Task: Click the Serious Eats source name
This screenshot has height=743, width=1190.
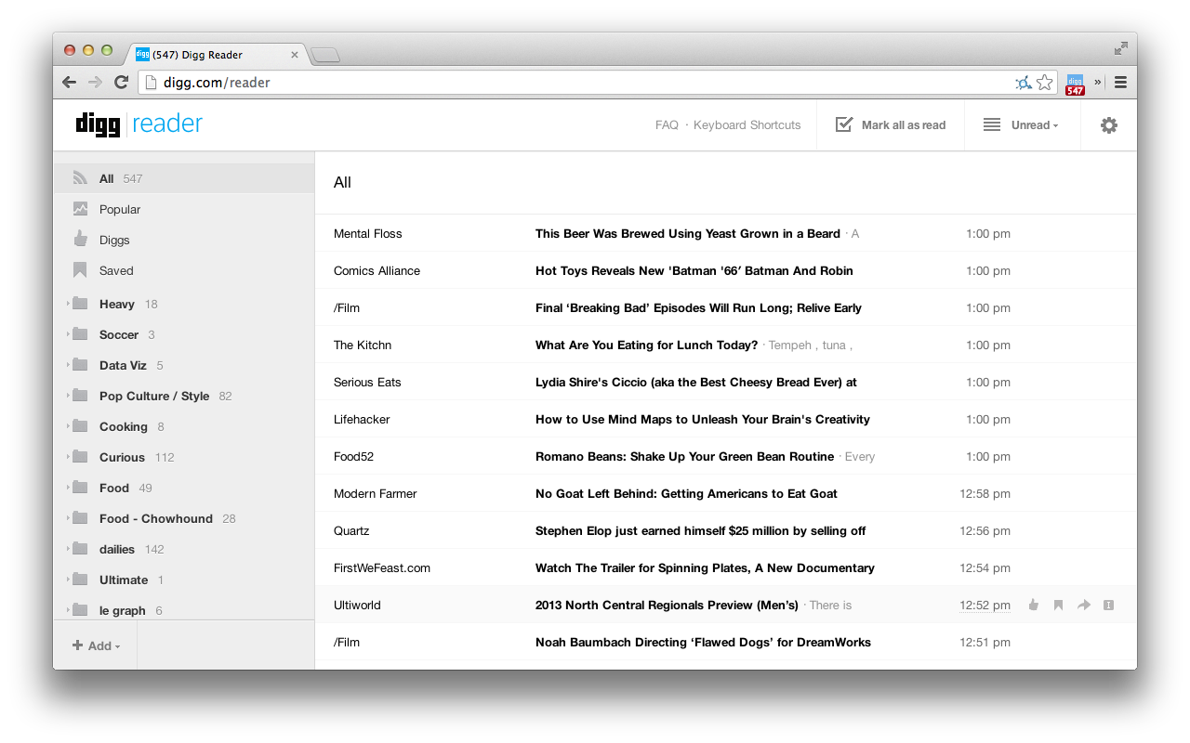Action: pos(367,383)
